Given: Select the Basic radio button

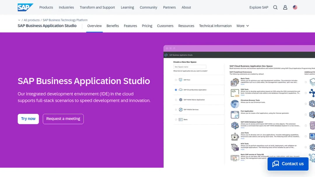Looking at the screenshot, I should coord(176,119).
